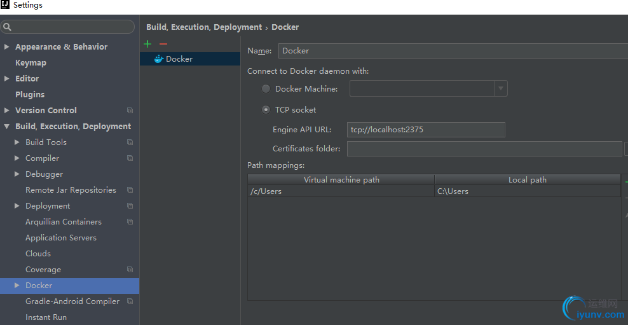Click the project-level icon beside Compiler
Image resolution: width=628 pixels, height=325 pixels.
tap(130, 158)
